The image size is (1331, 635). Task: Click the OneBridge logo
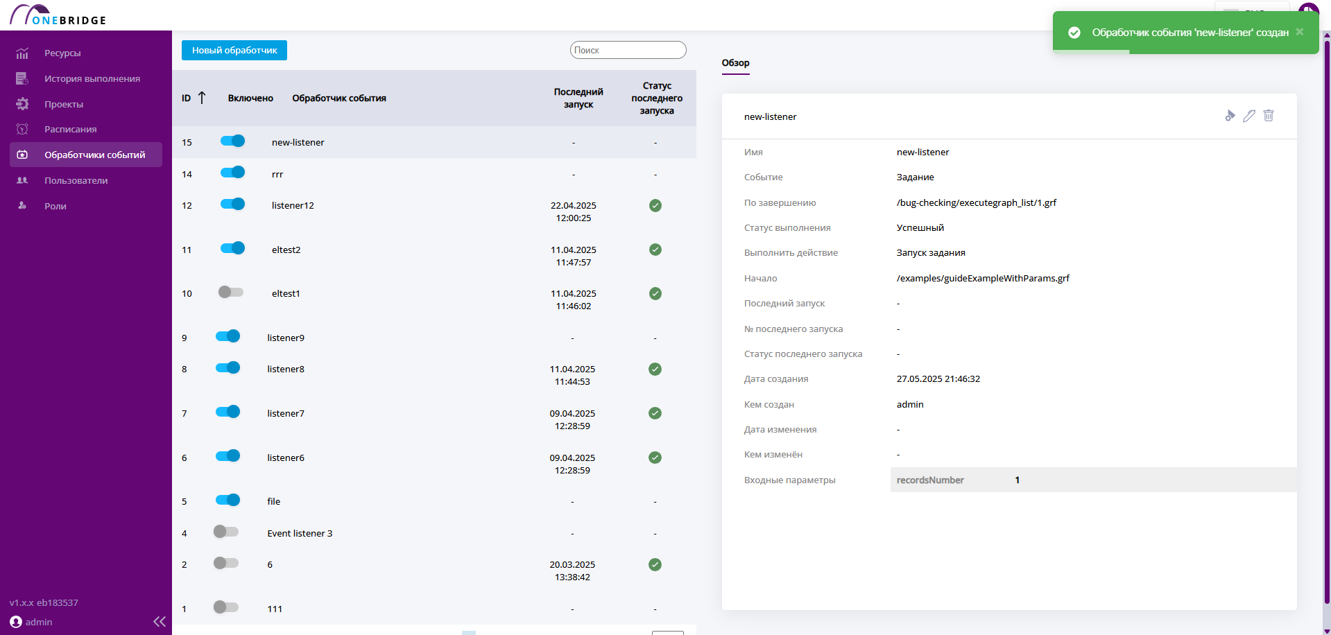[x=58, y=15]
